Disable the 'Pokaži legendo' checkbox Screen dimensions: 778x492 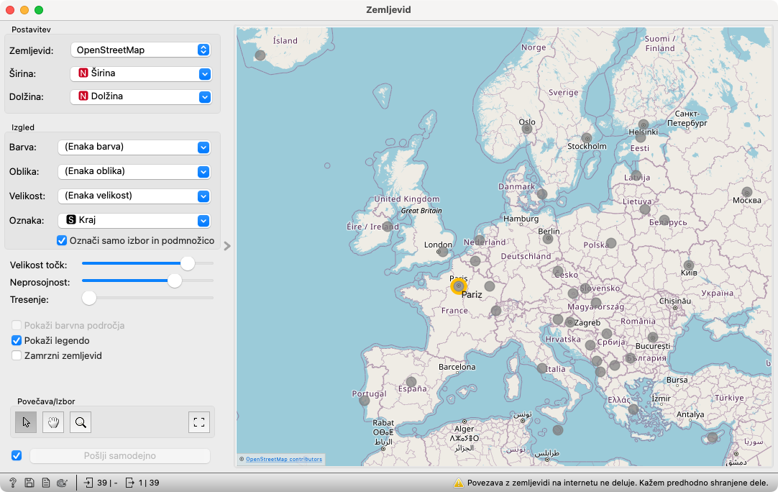[x=17, y=340]
